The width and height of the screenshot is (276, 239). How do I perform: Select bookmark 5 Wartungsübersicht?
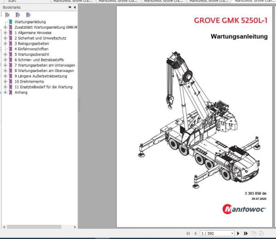32,54
